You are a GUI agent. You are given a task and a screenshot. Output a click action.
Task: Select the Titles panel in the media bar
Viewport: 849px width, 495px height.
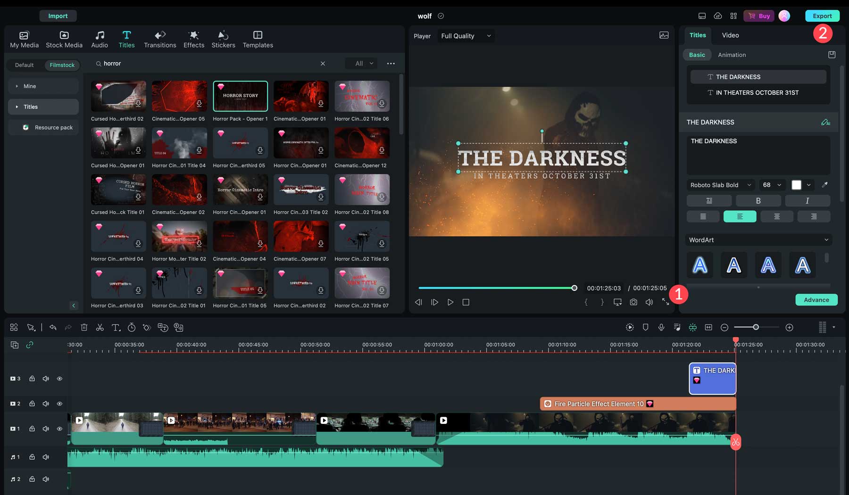126,39
